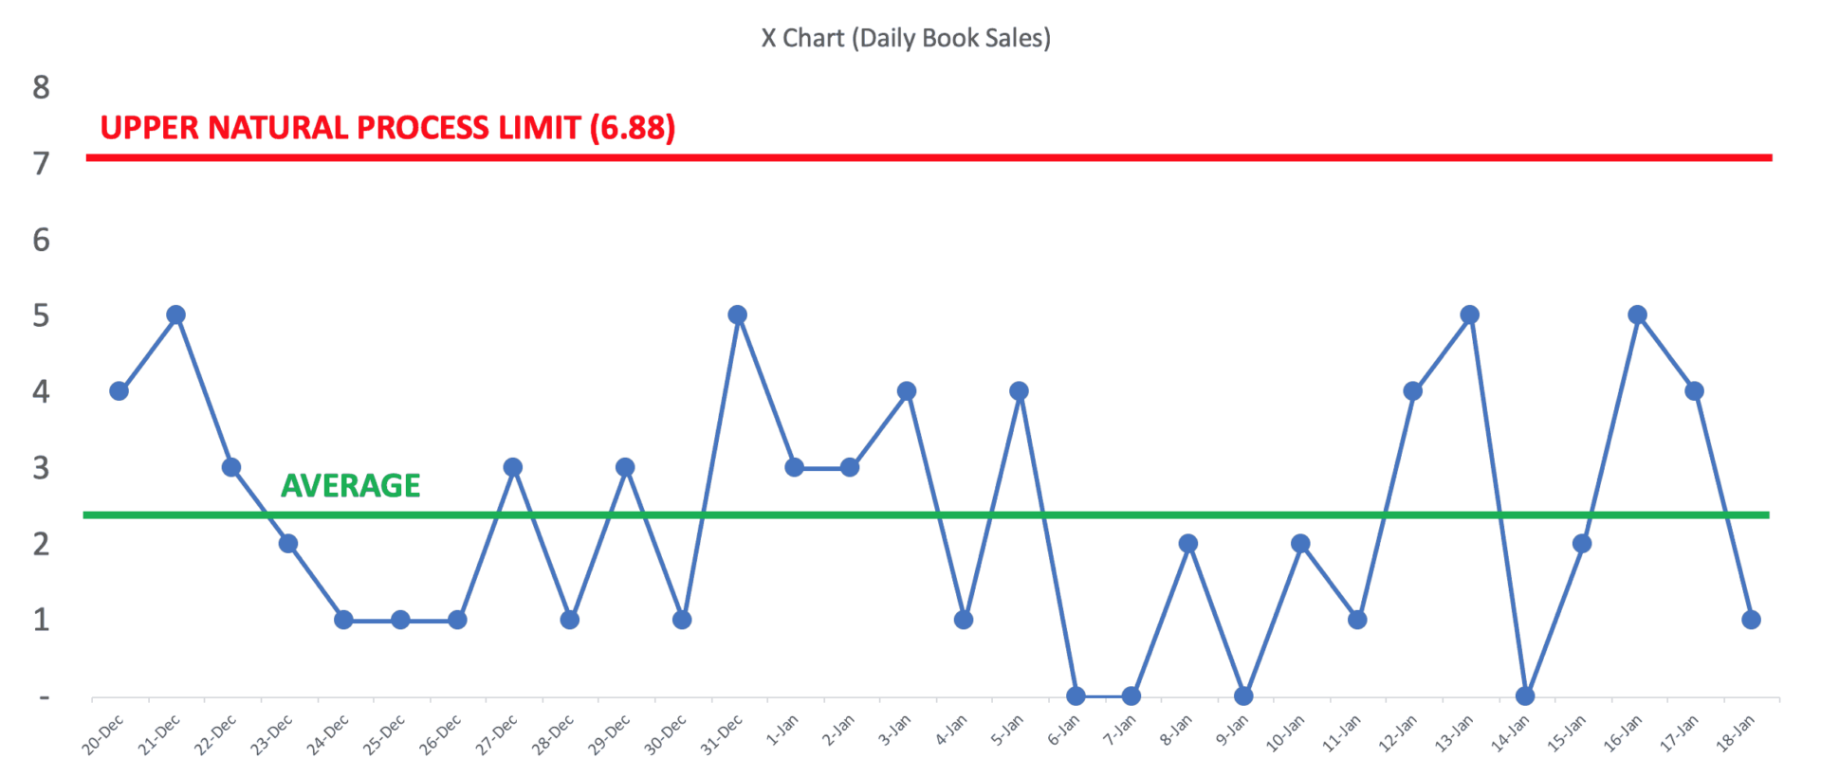1821x776 pixels.
Task: Click the 16-Jan data point
Action: point(1638,315)
